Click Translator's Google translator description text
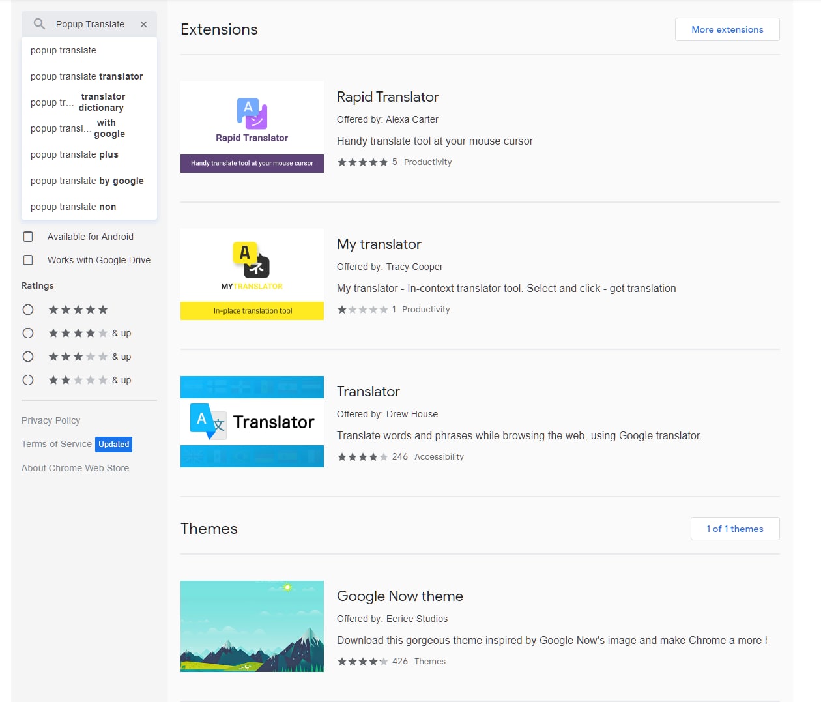This screenshot has width=821, height=702. pyautogui.click(x=519, y=435)
